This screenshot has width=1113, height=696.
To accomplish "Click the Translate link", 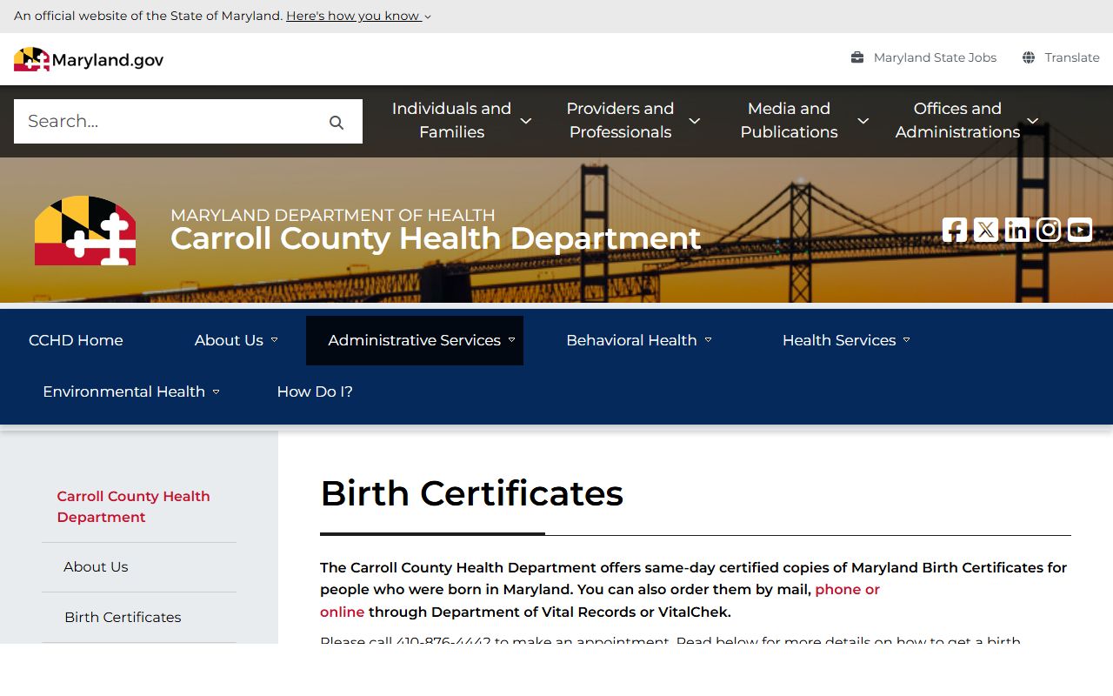I will [x=1072, y=57].
